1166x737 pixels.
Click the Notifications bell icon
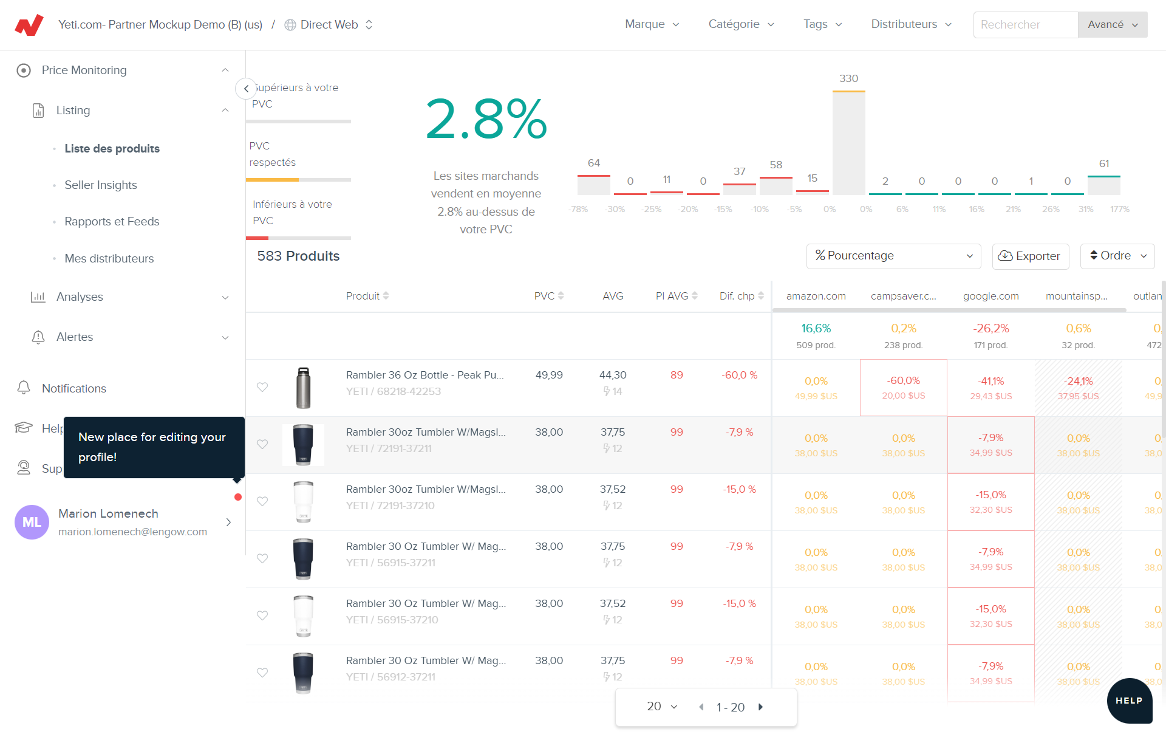[24, 388]
